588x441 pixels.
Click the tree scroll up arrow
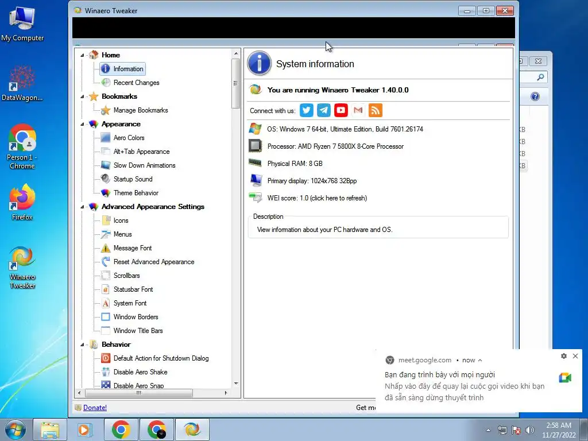[x=236, y=53]
